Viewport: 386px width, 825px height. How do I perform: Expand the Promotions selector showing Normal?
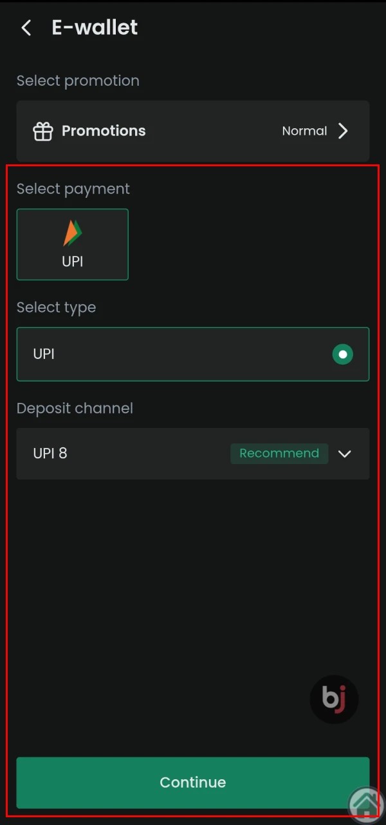(x=193, y=131)
